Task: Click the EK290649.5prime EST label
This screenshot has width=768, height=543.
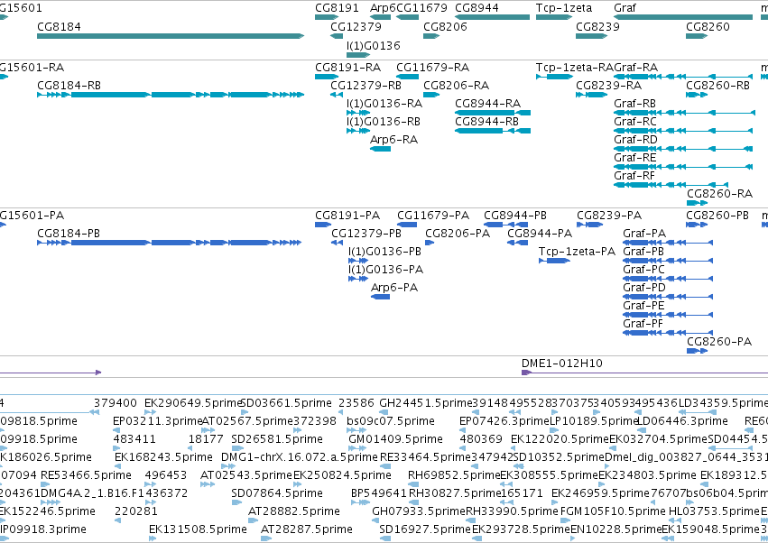Action: pos(194,402)
